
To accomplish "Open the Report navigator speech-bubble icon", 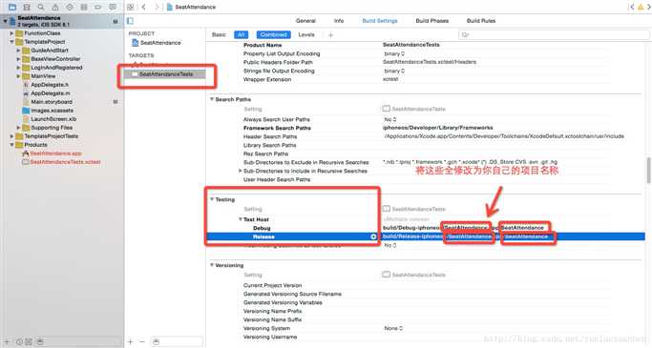I will pyautogui.click(x=113, y=7).
